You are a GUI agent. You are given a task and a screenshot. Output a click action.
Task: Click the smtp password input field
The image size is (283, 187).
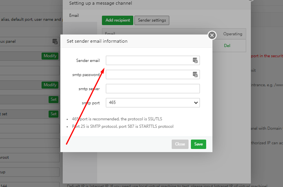[x=153, y=74]
